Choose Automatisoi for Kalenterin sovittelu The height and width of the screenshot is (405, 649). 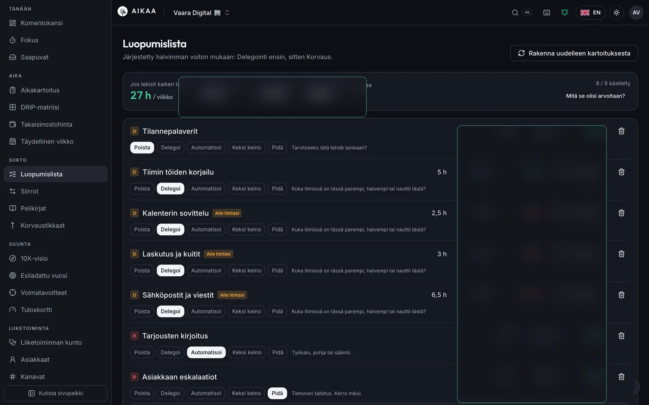(x=206, y=230)
